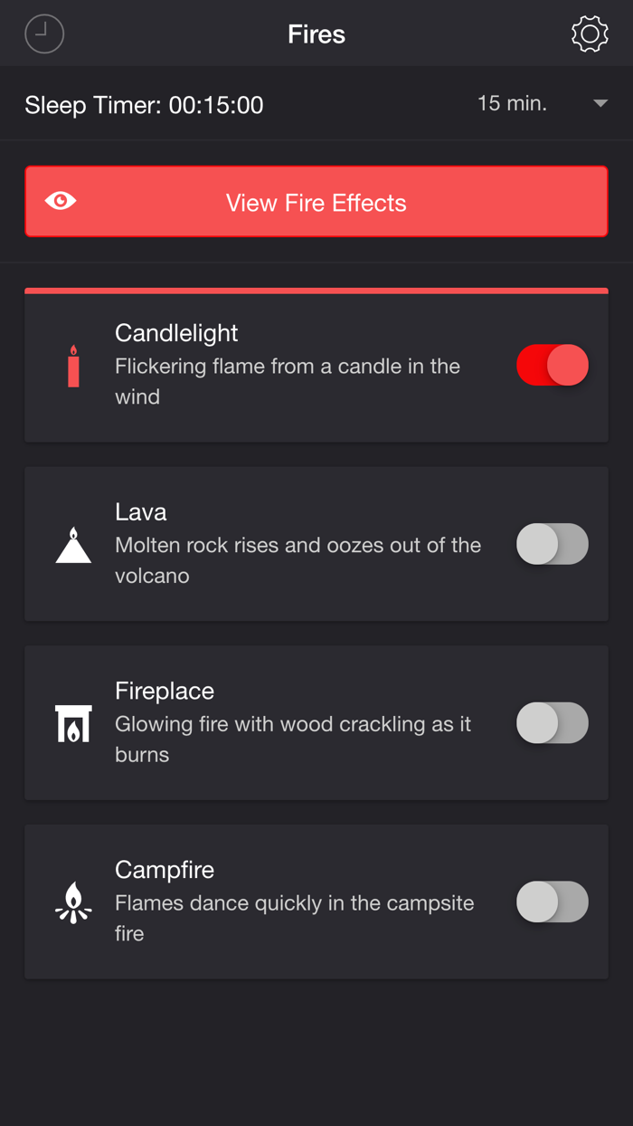Click the Candlelight candle icon
This screenshot has width=633, height=1126.
pos(72,365)
